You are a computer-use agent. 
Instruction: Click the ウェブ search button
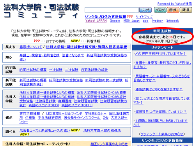tap(145, 10)
